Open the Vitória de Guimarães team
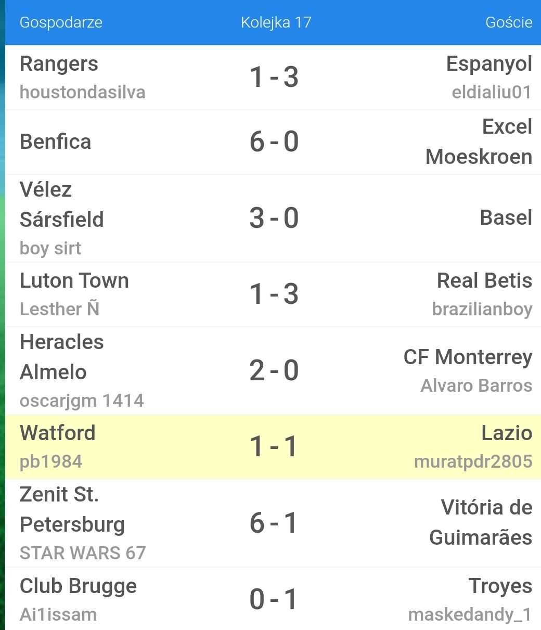The image size is (541, 630). [481, 522]
